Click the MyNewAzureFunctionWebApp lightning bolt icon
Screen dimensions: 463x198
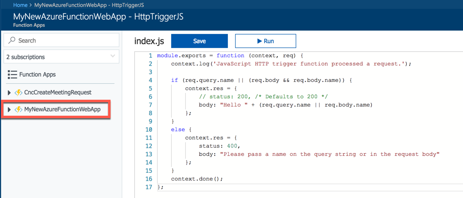point(18,109)
